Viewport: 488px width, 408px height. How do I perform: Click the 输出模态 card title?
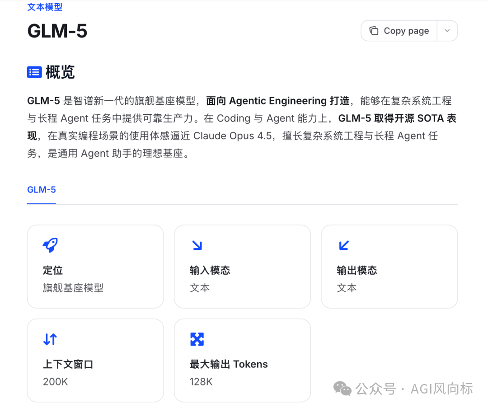(357, 270)
